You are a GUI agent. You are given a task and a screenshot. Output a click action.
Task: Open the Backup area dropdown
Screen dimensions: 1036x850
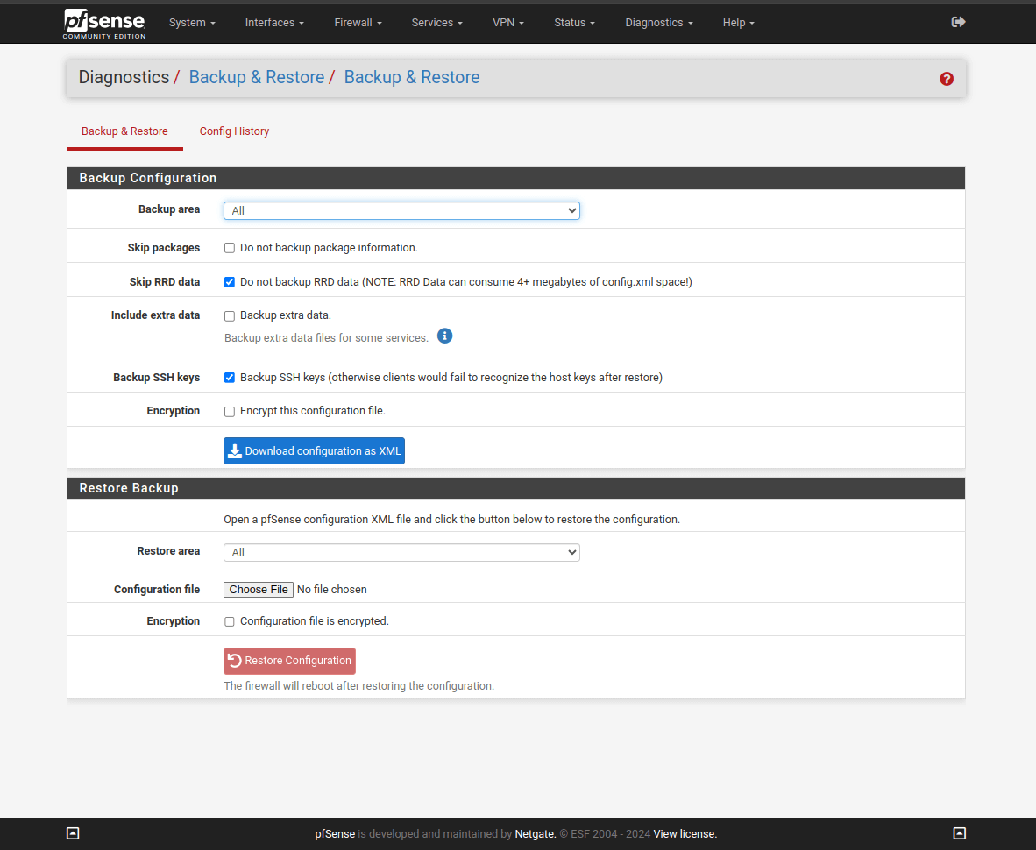pyautogui.click(x=401, y=210)
